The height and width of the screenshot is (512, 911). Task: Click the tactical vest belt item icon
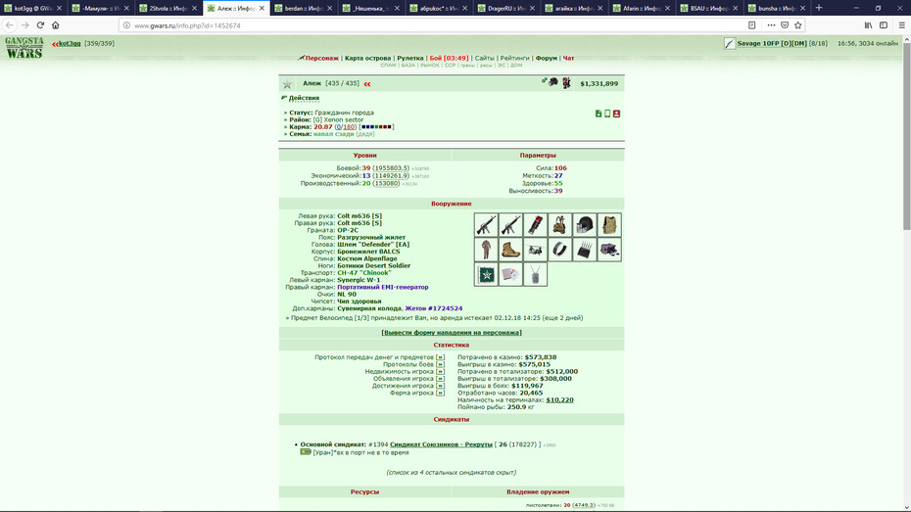point(559,225)
